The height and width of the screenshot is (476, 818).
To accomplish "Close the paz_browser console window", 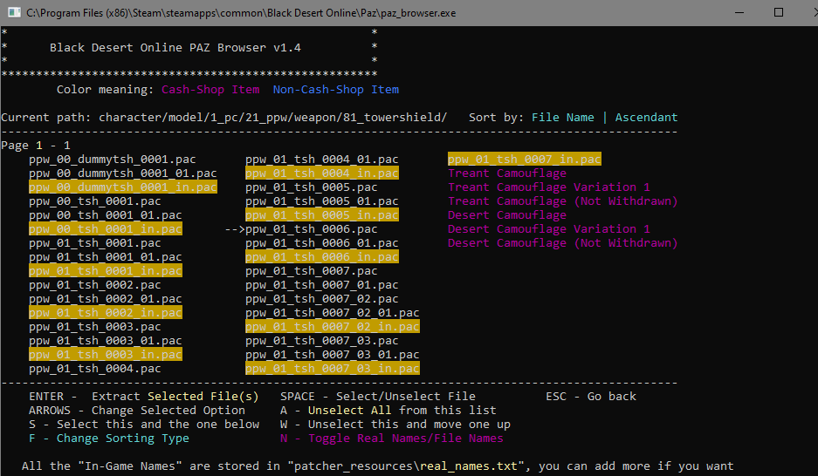I will 800,12.
